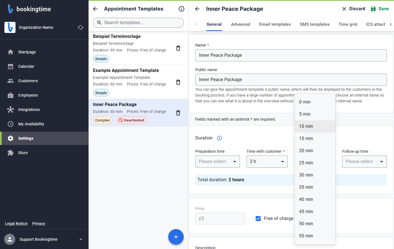Click the Name input field
The height and width of the screenshot is (249, 394).
point(291,55)
